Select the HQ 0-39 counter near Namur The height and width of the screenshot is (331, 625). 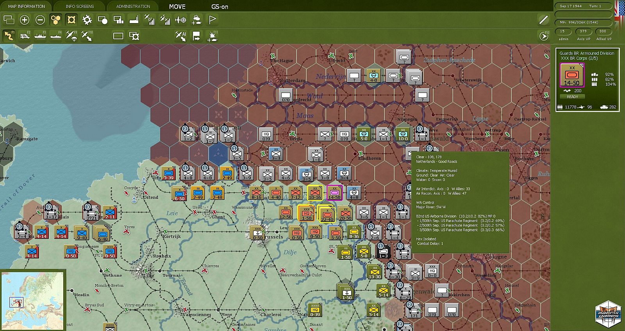pos(315,310)
